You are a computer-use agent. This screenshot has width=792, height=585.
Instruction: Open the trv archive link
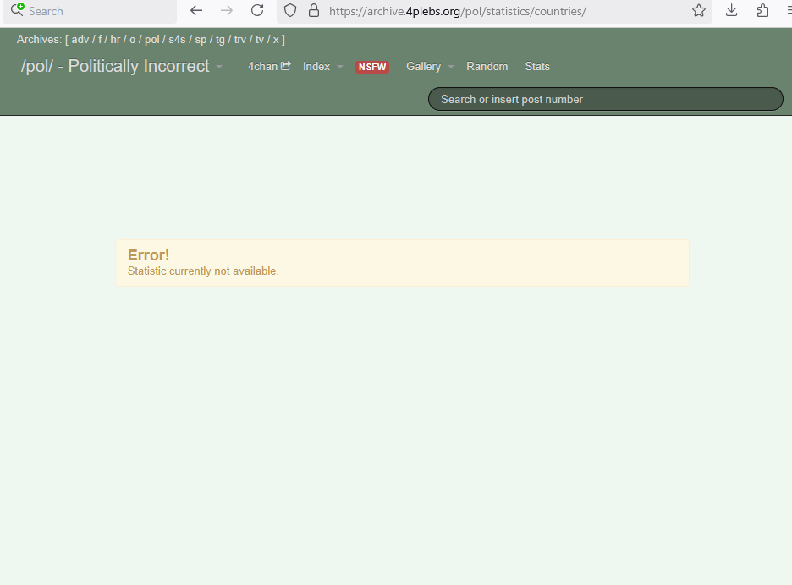tap(240, 40)
